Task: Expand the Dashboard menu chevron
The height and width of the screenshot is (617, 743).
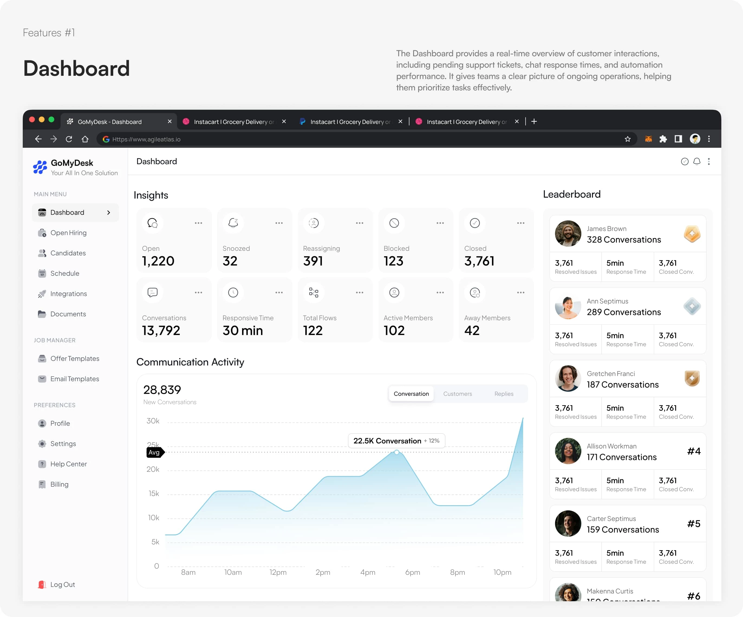Action: (109, 212)
